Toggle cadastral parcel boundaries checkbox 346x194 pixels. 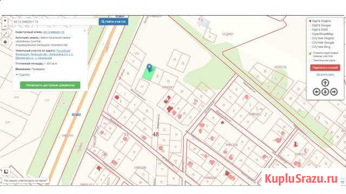click(x=310, y=53)
